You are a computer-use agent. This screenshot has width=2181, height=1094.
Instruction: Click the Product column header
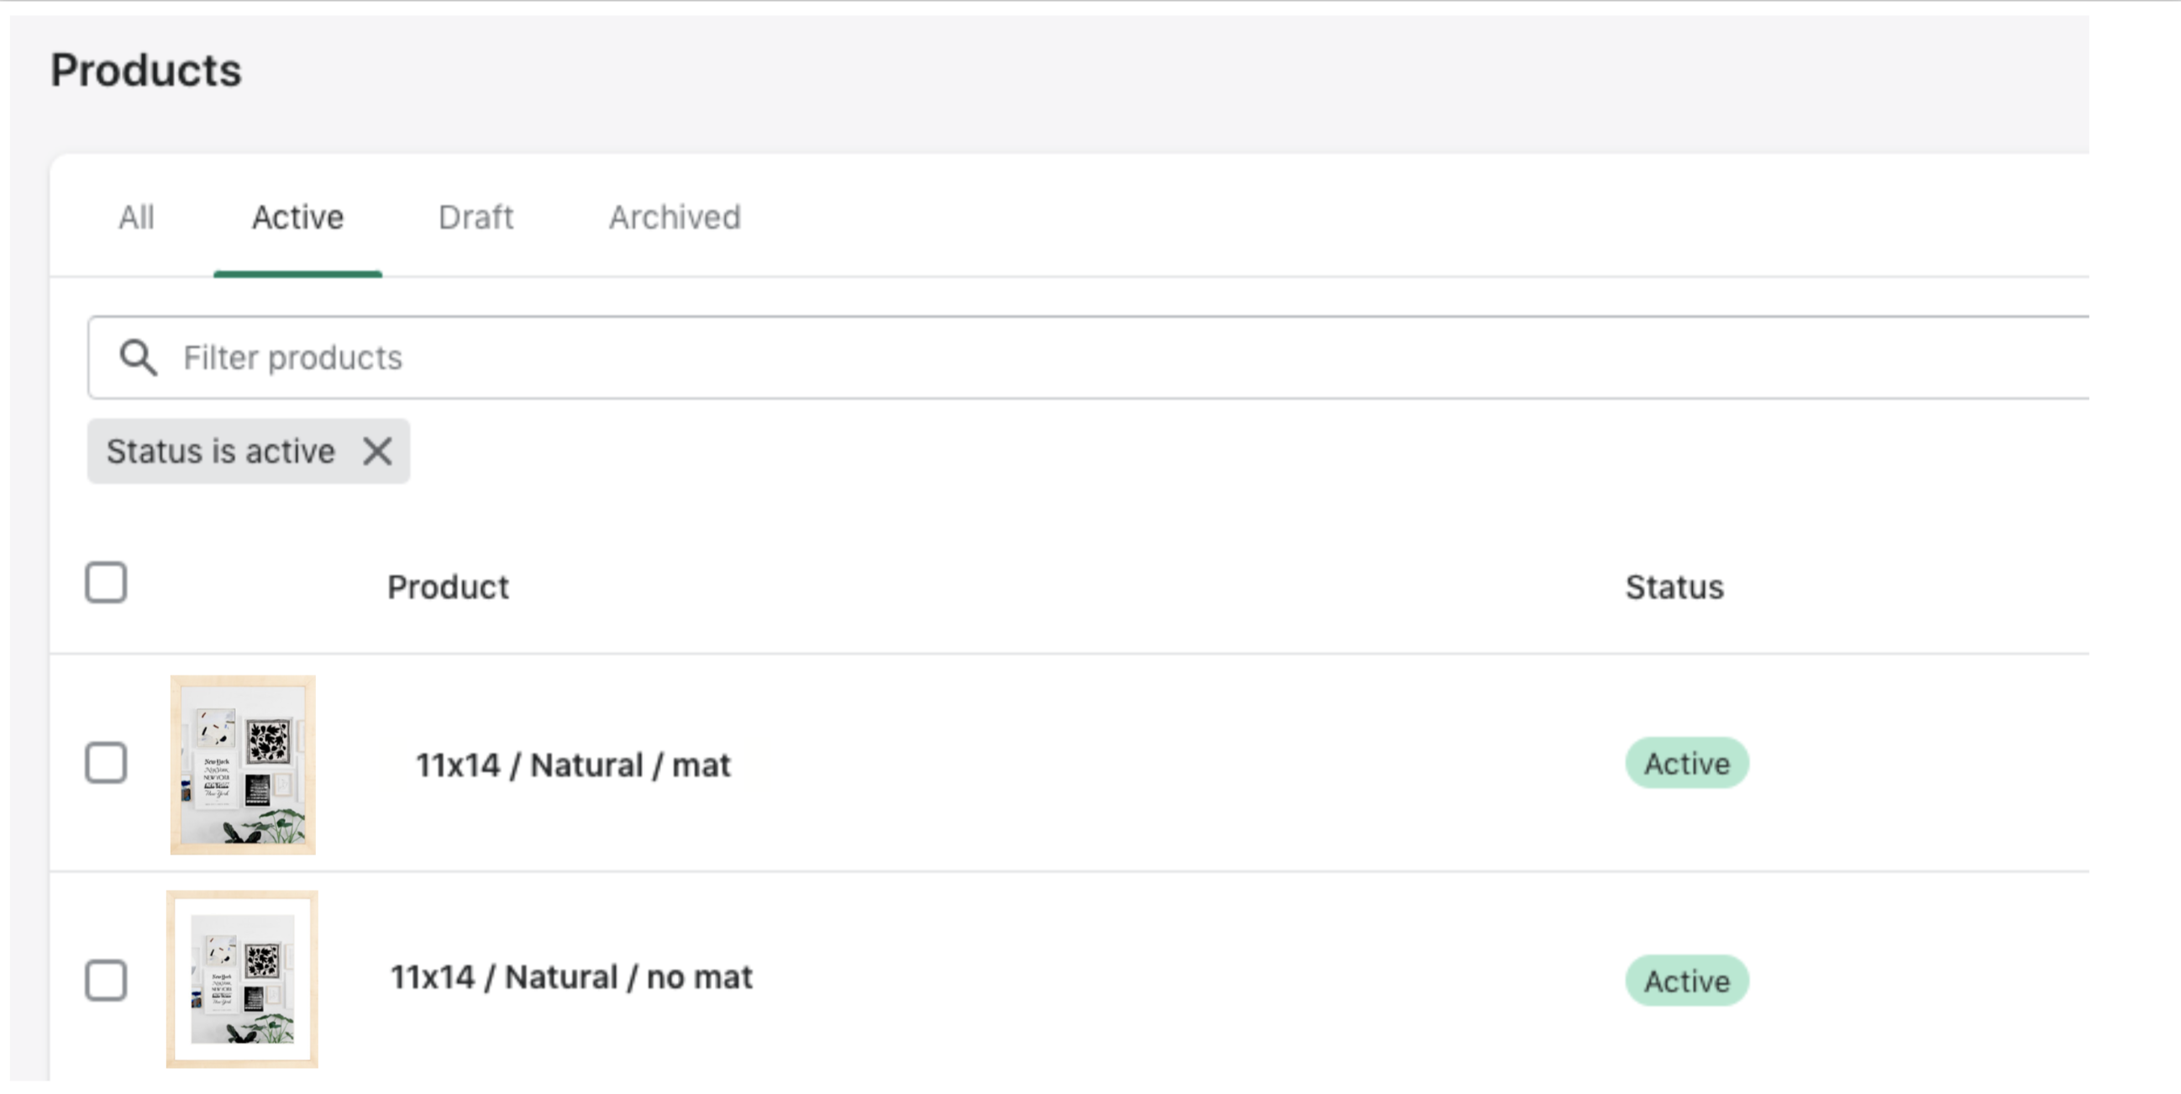click(448, 586)
